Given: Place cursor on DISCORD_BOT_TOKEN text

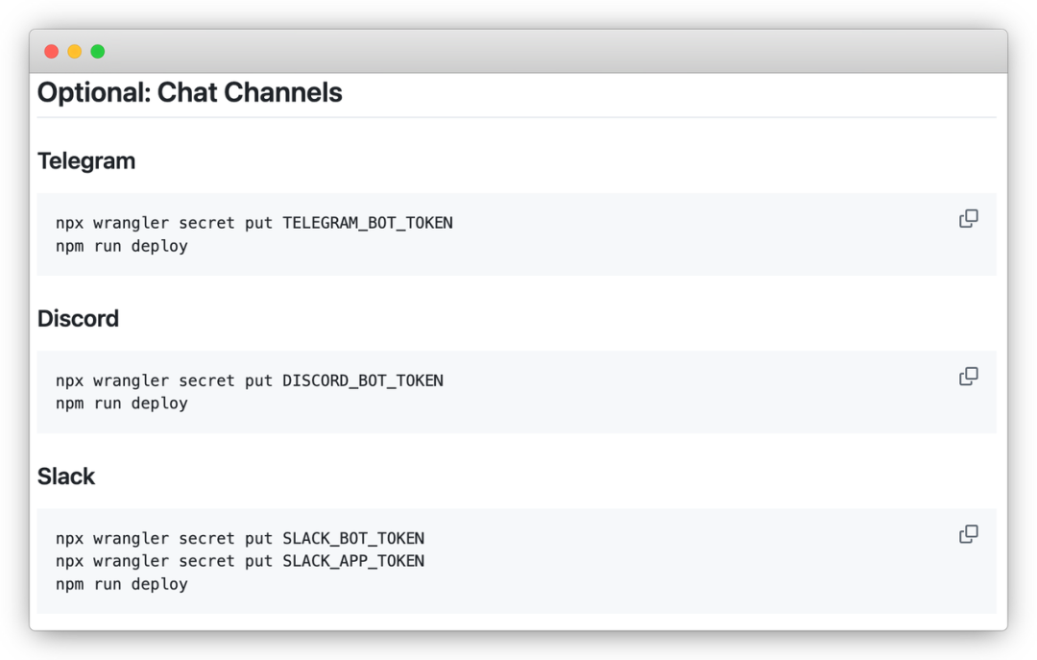Looking at the screenshot, I should tap(362, 380).
